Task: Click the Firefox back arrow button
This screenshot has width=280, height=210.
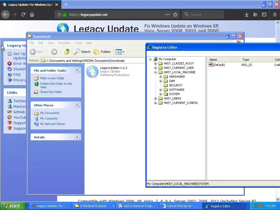Action: (5, 15)
